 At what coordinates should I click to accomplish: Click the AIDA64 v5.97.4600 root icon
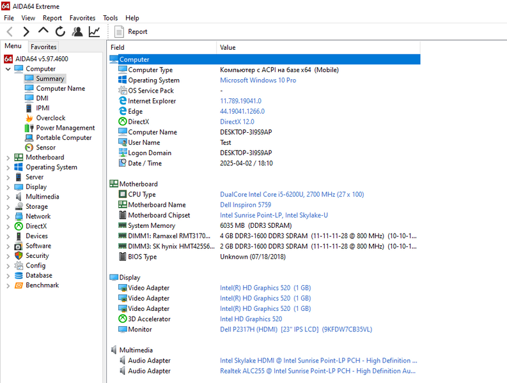point(8,59)
